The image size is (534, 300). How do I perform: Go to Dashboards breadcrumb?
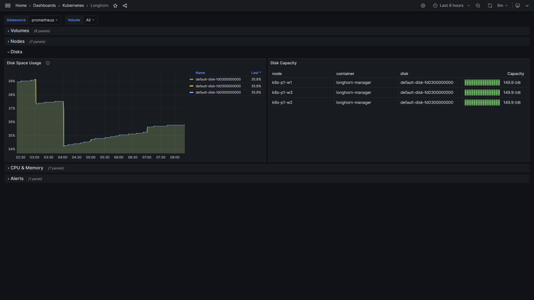click(x=44, y=5)
